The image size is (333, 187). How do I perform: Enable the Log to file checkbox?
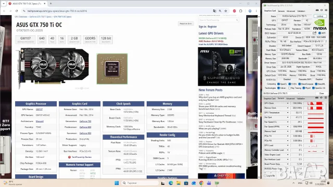265,176
